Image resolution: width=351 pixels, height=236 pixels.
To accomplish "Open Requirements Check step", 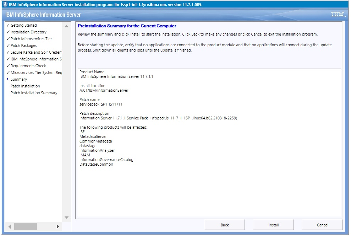I will [x=28, y=66].
